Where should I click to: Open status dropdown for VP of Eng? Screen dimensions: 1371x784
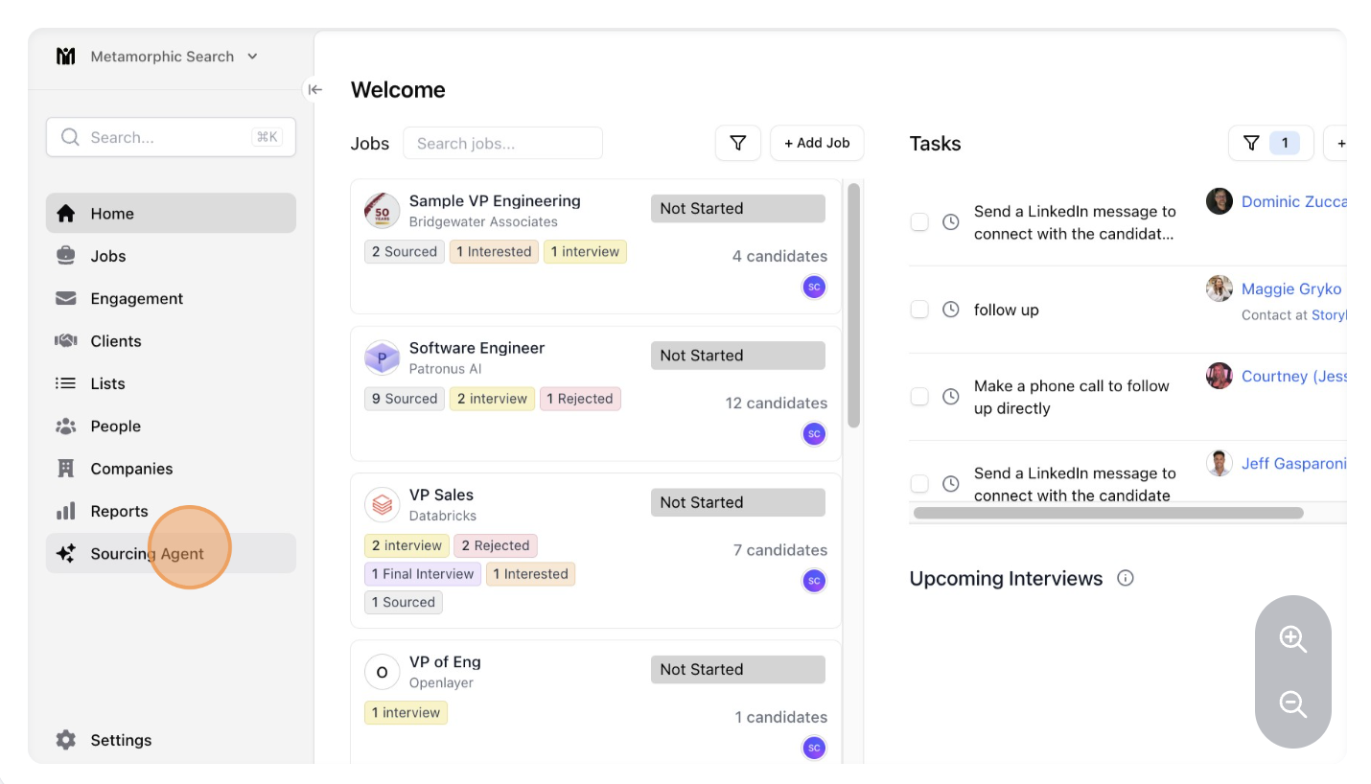(738, 669)
